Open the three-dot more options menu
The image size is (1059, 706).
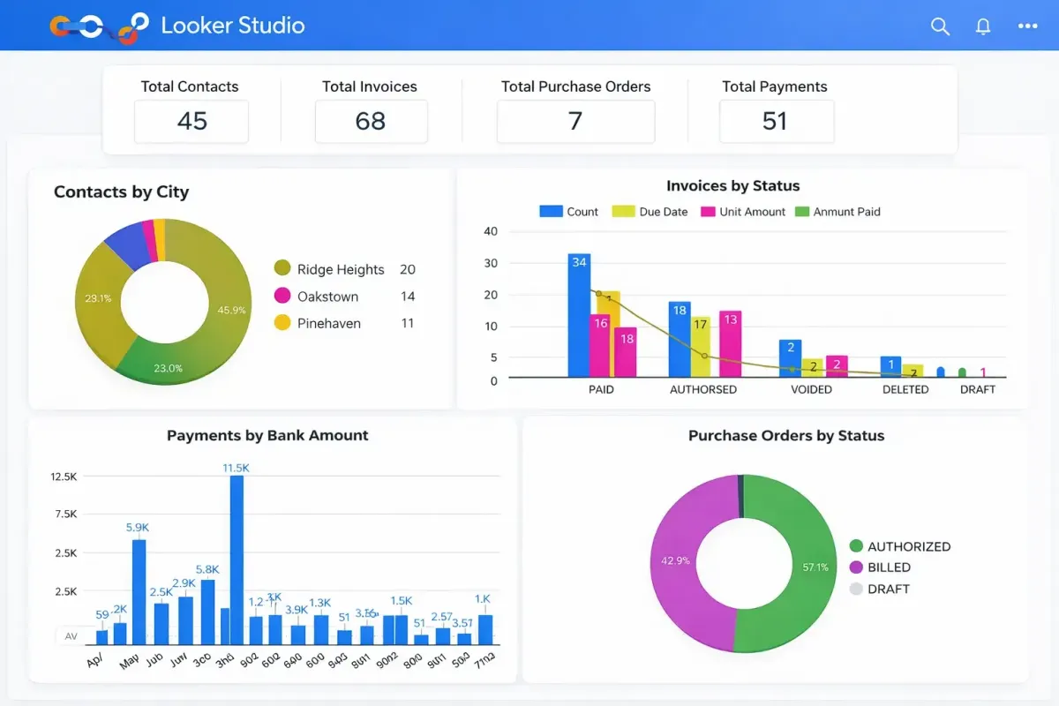[1027, 26]
